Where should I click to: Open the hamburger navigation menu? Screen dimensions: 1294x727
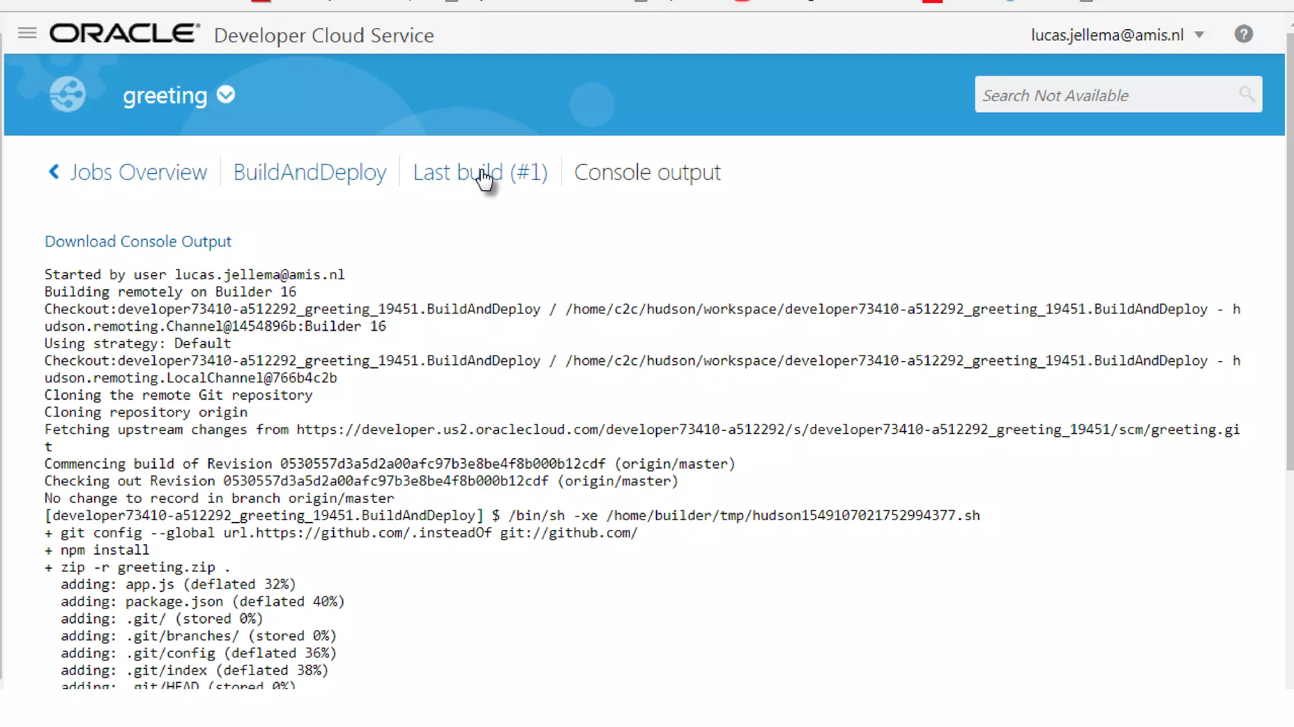point(27,33)
